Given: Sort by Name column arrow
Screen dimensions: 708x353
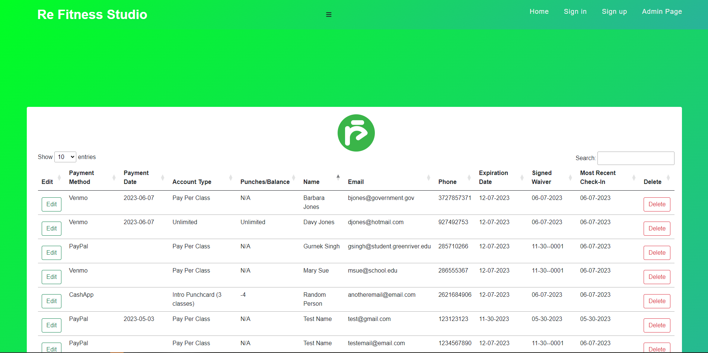Looking at the screenshot, I should tap(338, 177).
